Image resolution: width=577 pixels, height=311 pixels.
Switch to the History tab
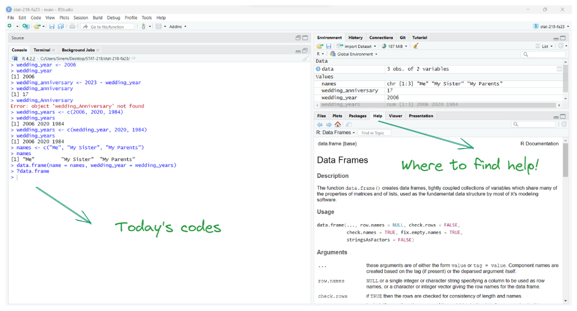coord(356,38)
